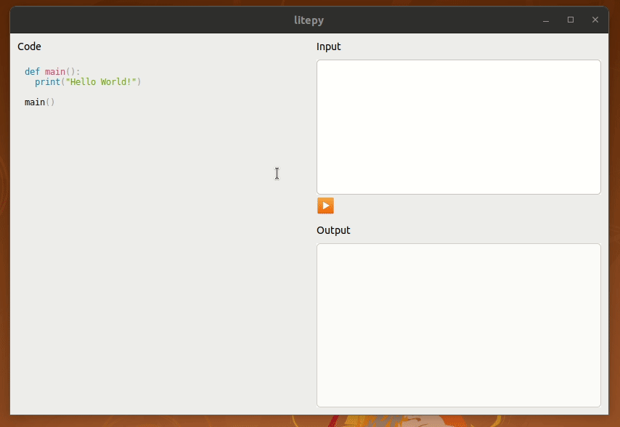
Task: Place cursor on 'def main():' line
Action: tap(52, 72)
